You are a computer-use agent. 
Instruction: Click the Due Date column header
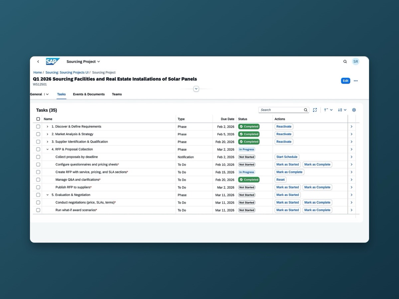click(227, 119)
